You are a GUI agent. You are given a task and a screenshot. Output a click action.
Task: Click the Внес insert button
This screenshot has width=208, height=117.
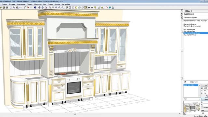tap(205, 99)
